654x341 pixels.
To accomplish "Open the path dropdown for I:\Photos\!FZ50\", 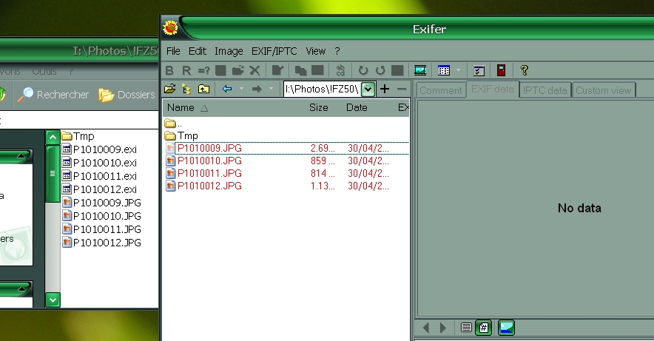I will click(368, 89).
